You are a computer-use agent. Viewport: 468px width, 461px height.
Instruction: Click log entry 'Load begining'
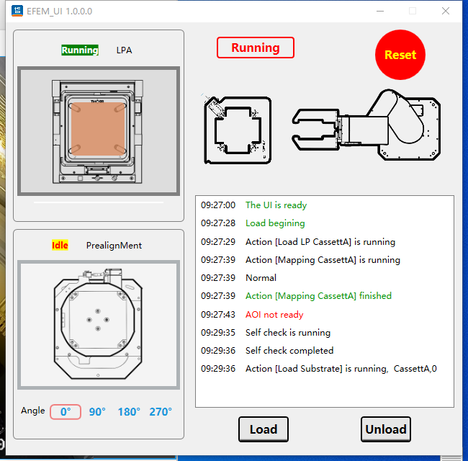click(275, 223)
